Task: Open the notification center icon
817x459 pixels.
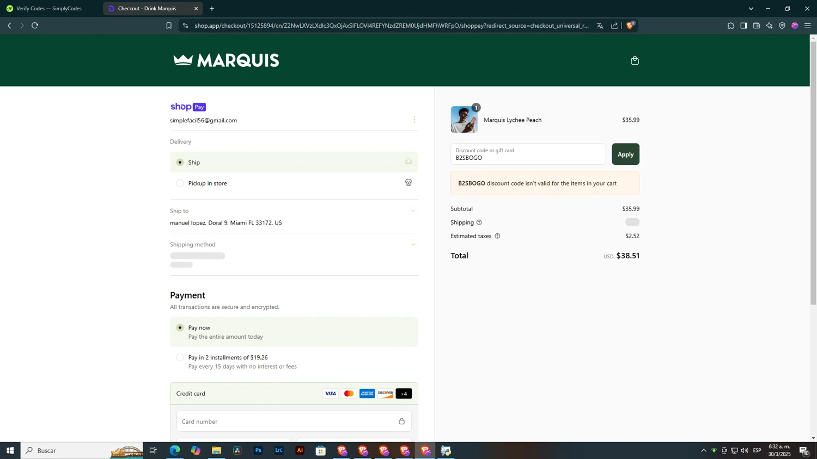Action: point(804,450)
